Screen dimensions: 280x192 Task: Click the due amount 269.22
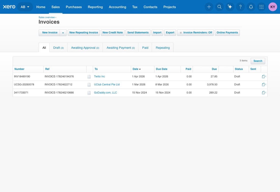213,92
